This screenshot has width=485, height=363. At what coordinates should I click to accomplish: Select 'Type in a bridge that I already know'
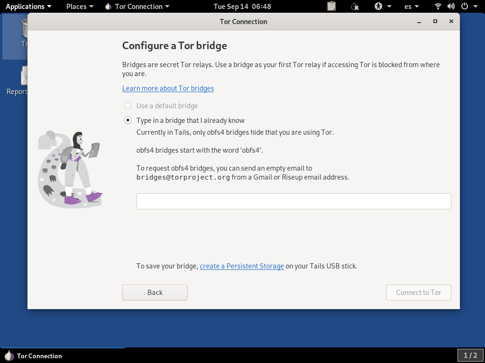click(x=128, y=120)
